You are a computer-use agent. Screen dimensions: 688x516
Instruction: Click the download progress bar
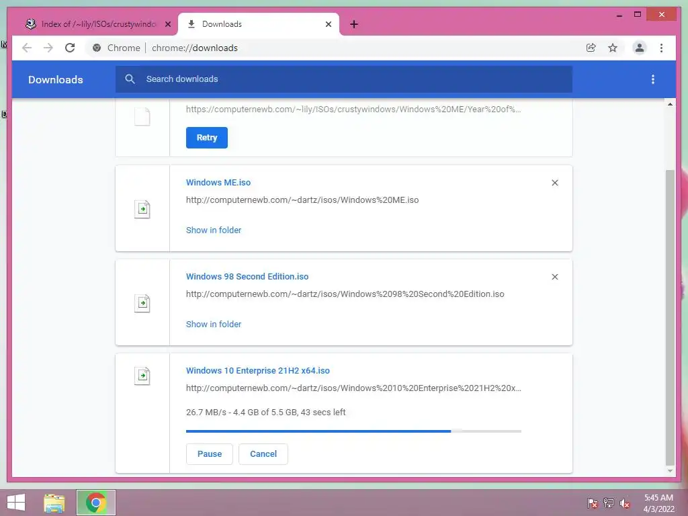[353, 431]
